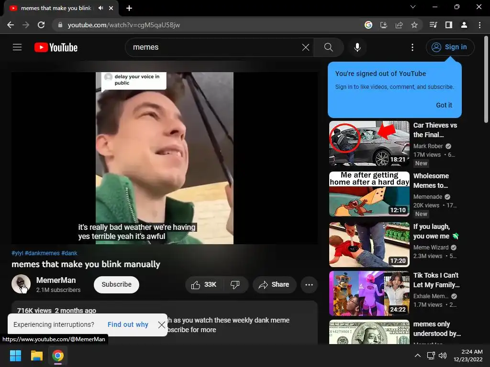The image size is (490, 367).
Task: Open the YouTube hamburger guide menu
Action: 17,47
